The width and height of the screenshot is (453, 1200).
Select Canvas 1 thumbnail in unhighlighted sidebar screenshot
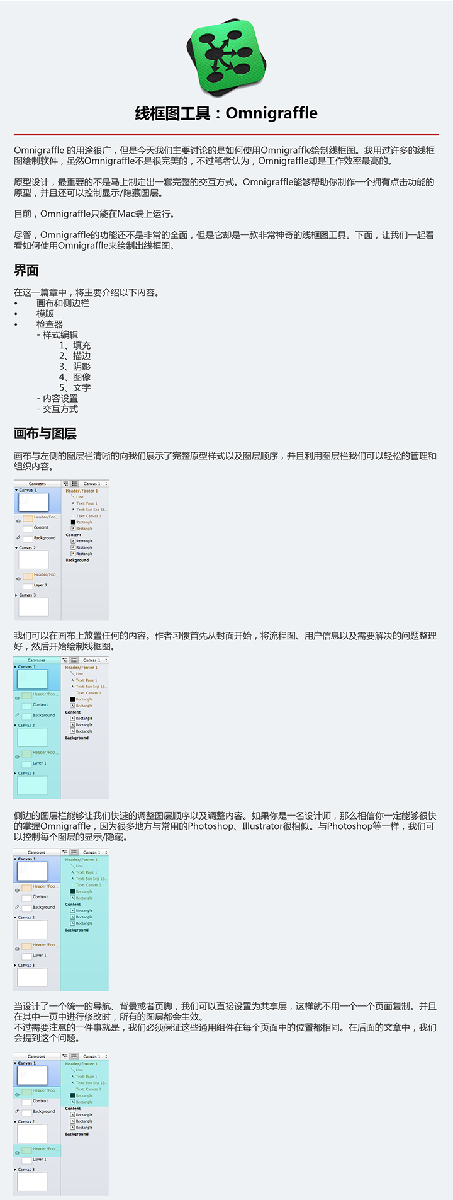(33, 502)
